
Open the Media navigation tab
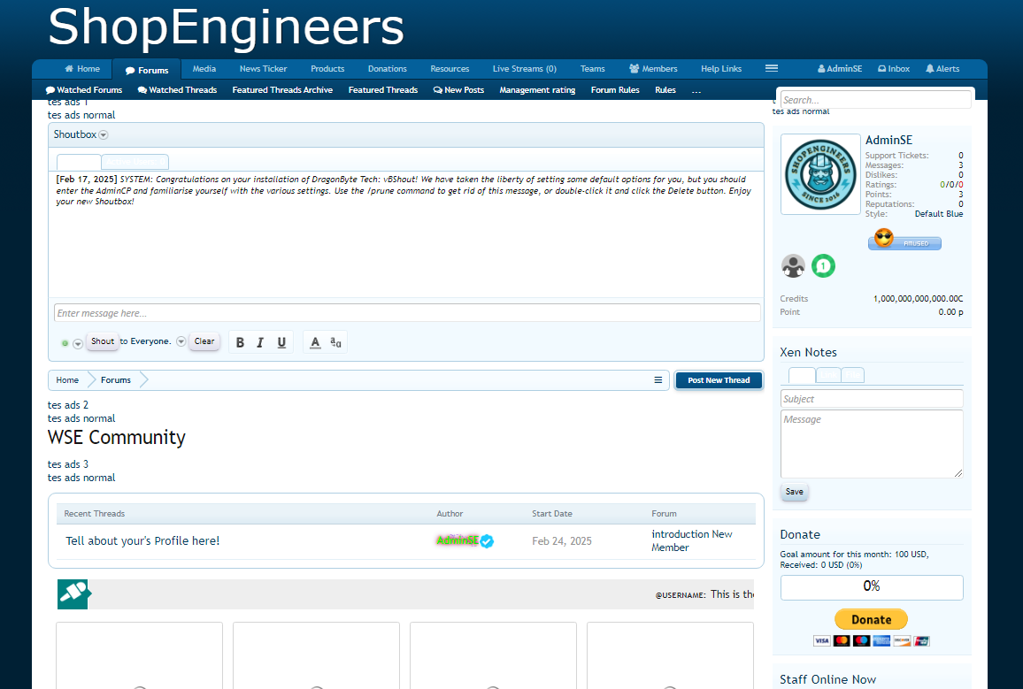click(204, 68)
